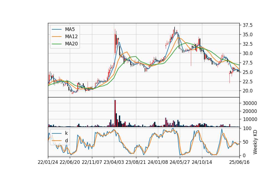Click the 27.5 price axis label
This screenshot has height=191, width=266.
247,63
